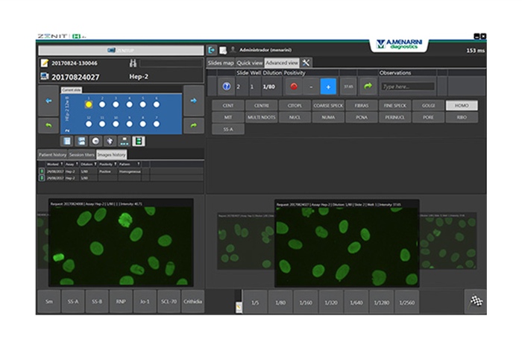Select highlighted yellow well 1 on slide

coord(88,104)
